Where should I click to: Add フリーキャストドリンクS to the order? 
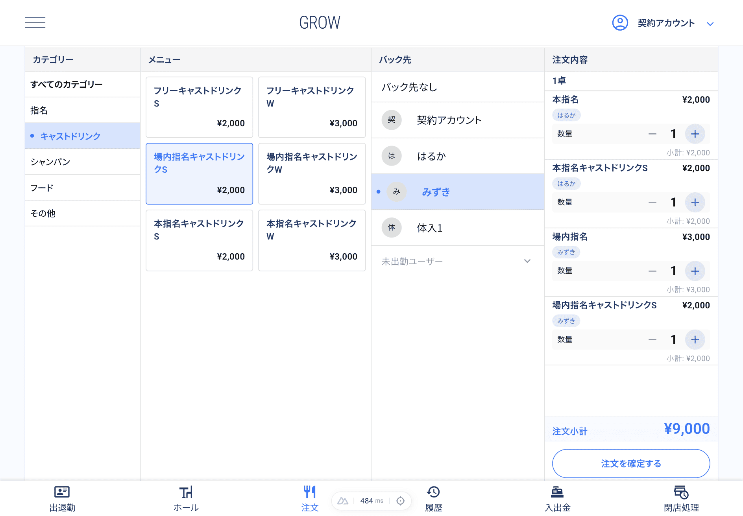point(199,107)
